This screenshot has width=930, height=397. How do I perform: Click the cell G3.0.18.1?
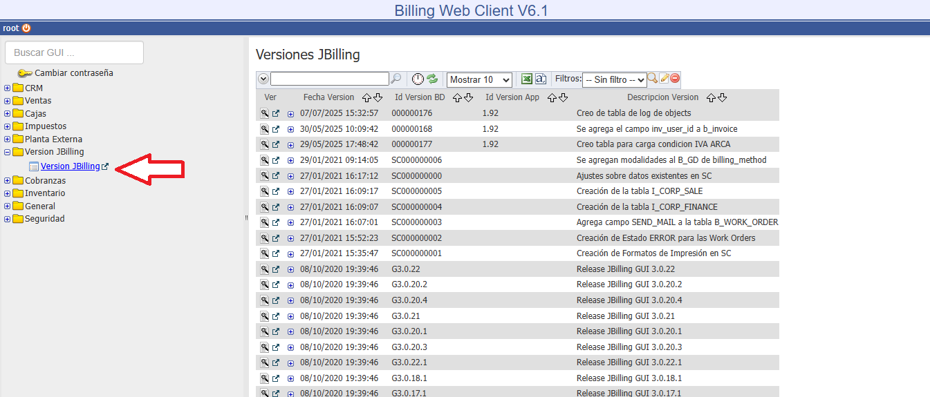tap(409, 378)
